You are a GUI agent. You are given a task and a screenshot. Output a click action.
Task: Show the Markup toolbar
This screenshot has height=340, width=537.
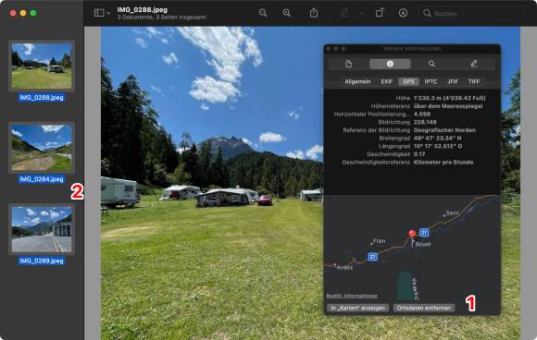pos(403,13)
